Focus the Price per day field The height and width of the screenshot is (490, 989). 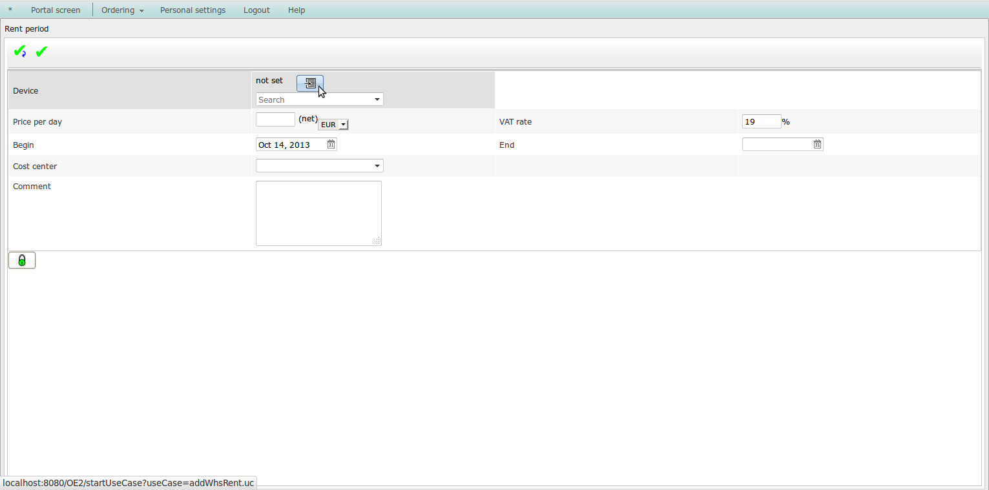coord(275,119)
